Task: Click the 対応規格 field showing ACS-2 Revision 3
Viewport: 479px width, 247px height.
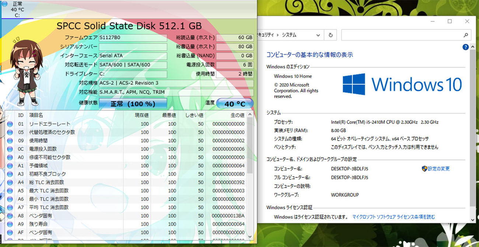Action: [176, 83]
